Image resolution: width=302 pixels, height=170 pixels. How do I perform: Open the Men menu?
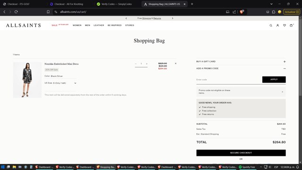click(87, 25)
